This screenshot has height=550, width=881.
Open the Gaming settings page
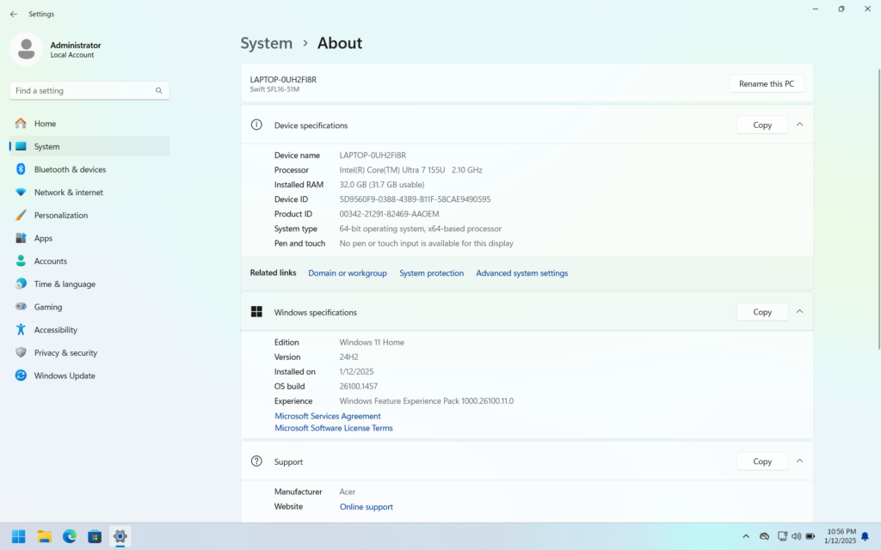point(89,307)
